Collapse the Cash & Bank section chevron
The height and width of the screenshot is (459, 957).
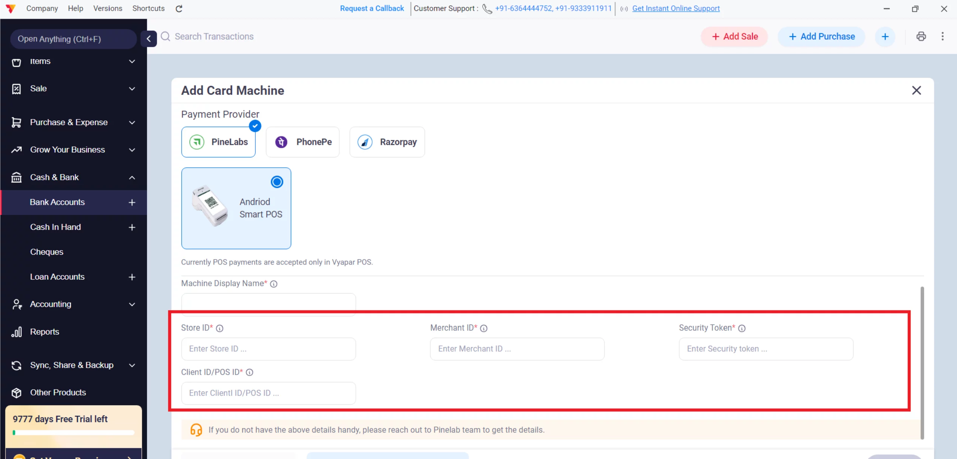(x=132, y=178)
